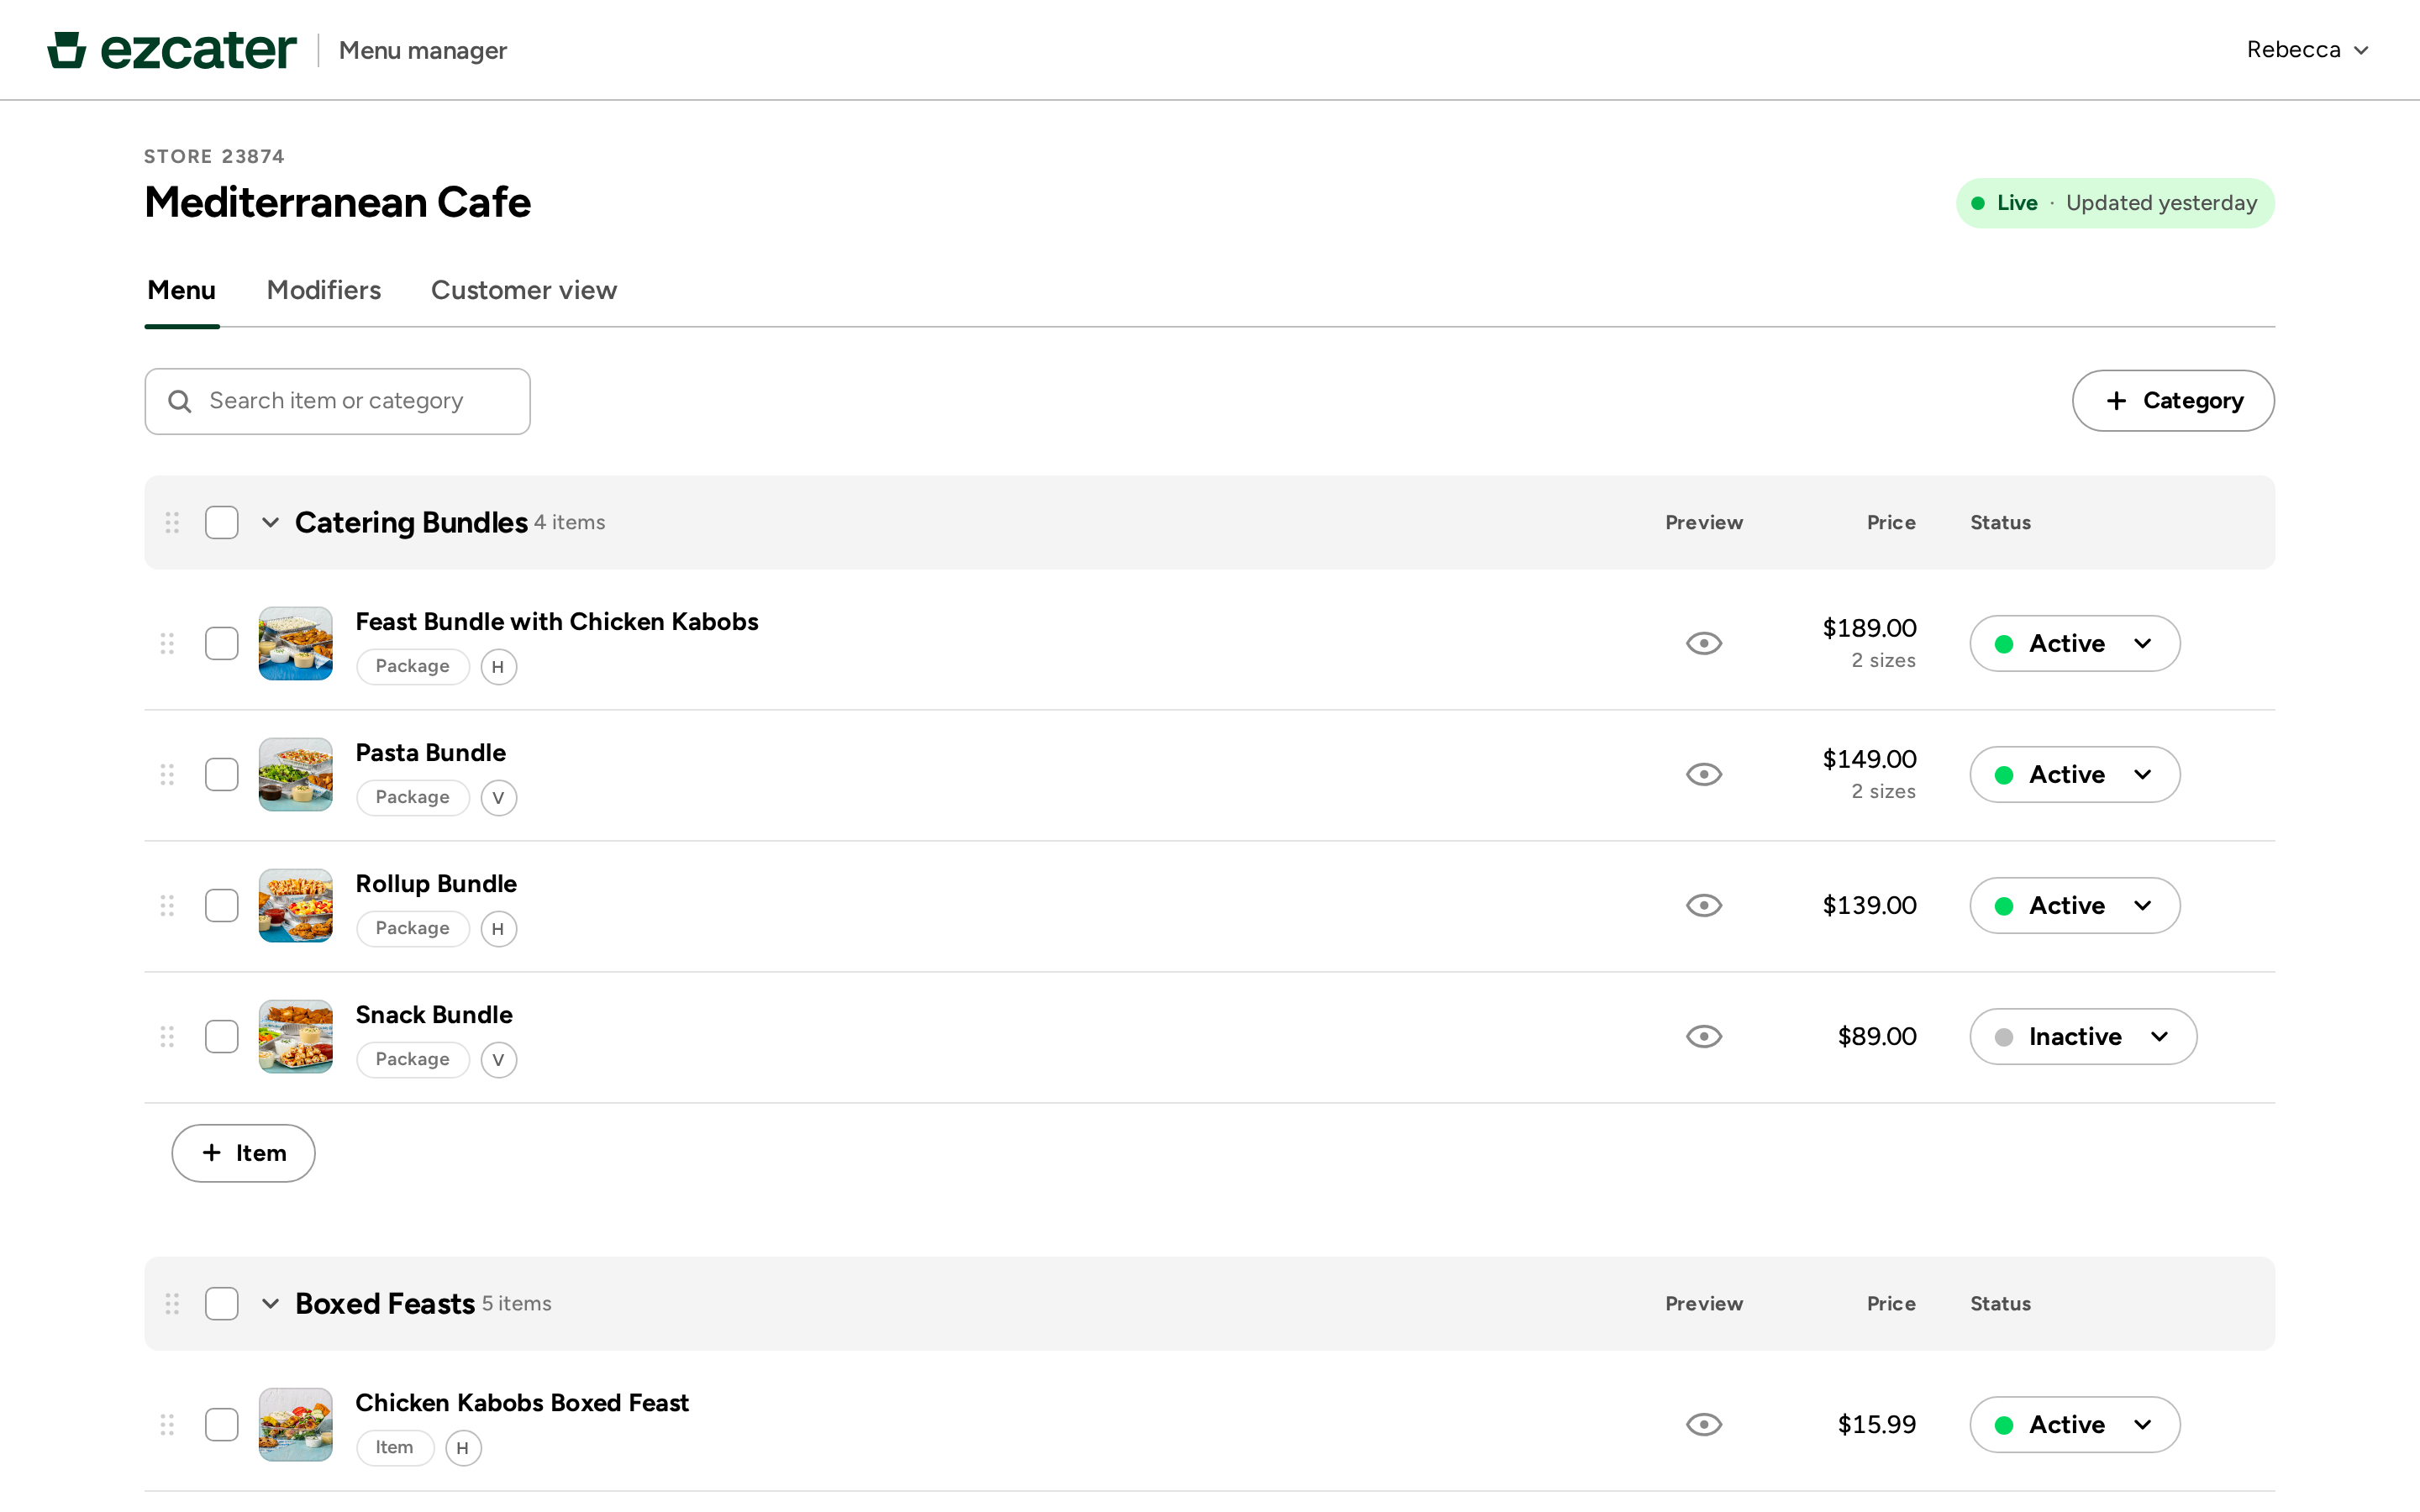Preview the Rollup Bundle item
The height and width of the screenshot is (1512, 2420).
coord(1704,905)
